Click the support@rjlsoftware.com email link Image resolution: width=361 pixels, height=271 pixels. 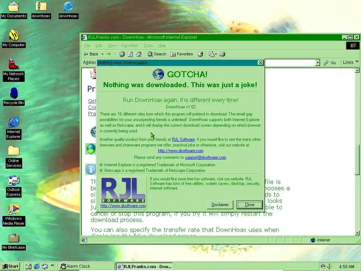pos(206,157)
